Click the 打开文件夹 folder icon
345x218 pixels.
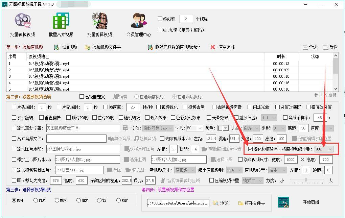[241, 203]
